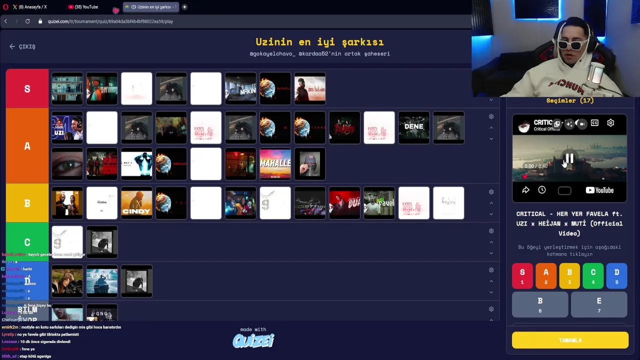Pop out the video into separate window

[x=556, y=123]
